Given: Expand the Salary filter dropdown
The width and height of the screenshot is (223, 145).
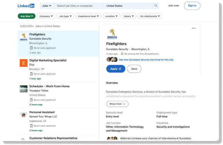Looking at the screenshot, I should (x=128, y=16).
